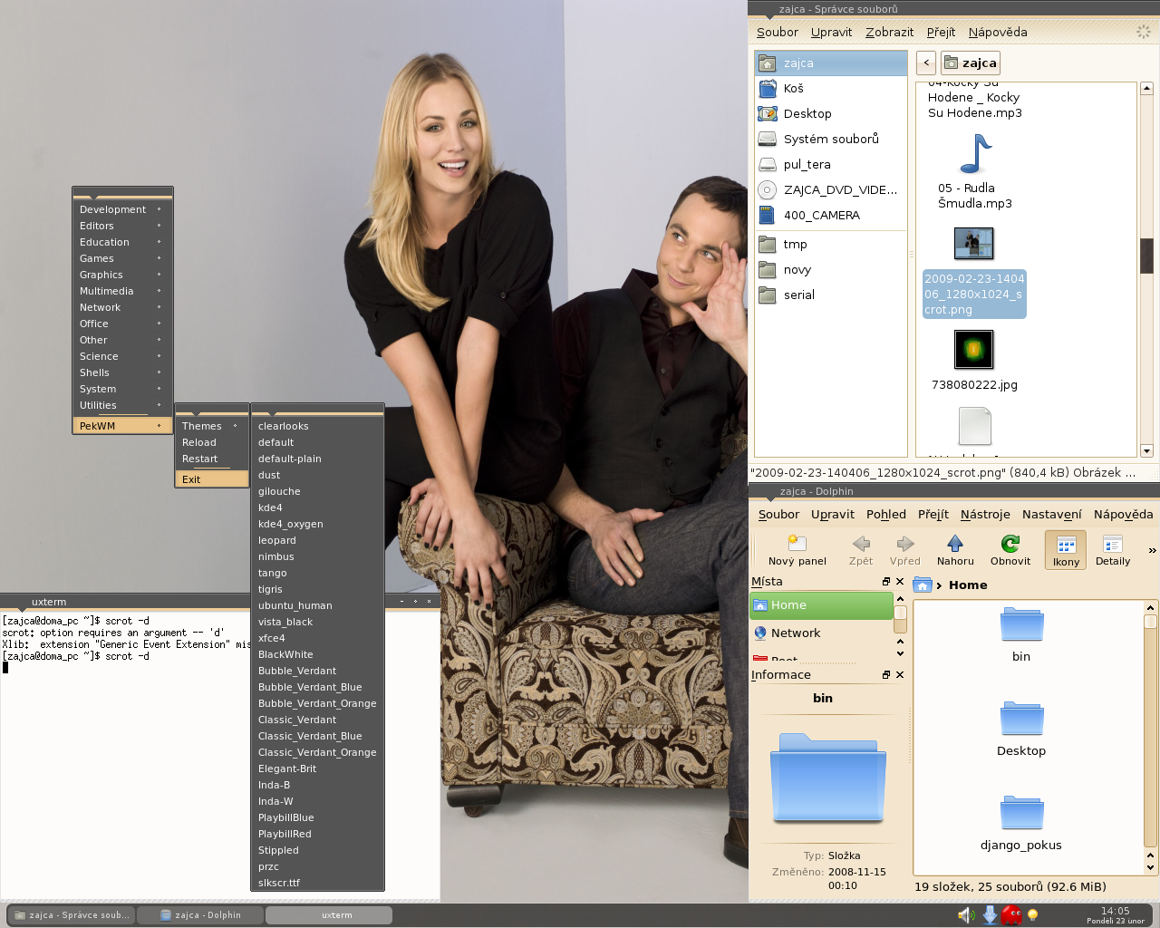Open Nástroje menu in Dolphin
The height and width of the screenshot is (928, 1160).
[x=985, y=514]
